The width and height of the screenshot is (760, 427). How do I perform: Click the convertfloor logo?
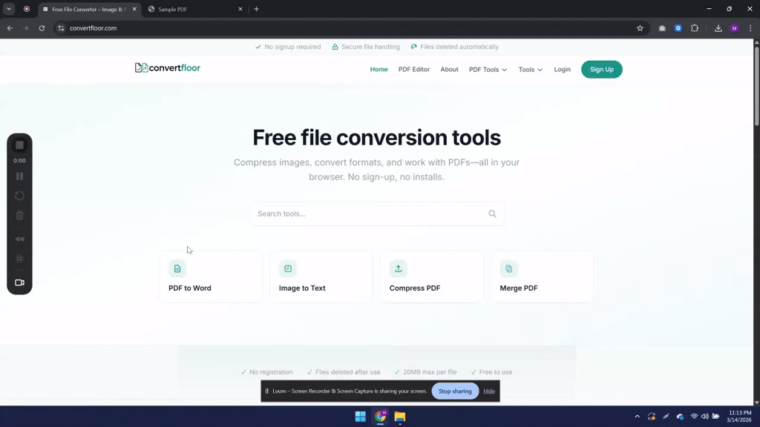point(167,67)
